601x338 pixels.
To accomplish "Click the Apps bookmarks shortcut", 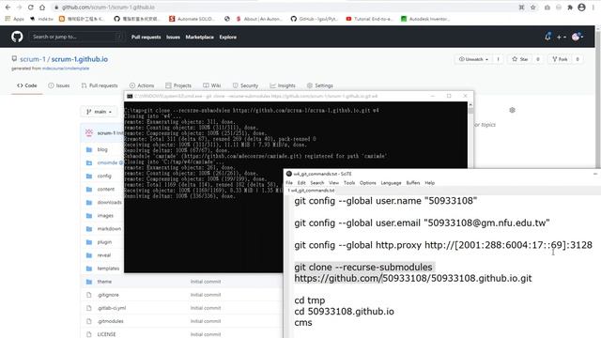I will (x=15, y=19).
